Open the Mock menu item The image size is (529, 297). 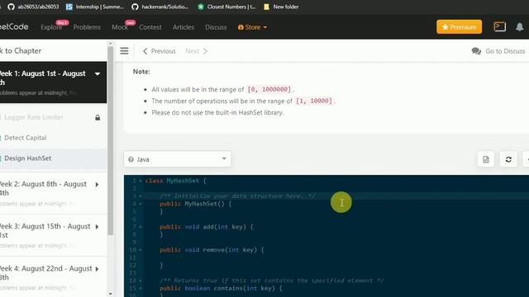coord(120,27)
